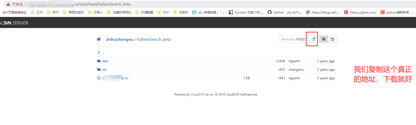416x125 pixels.
Task: Open the python爬取新闻 bookmark icon
Action: pos(382,12)
